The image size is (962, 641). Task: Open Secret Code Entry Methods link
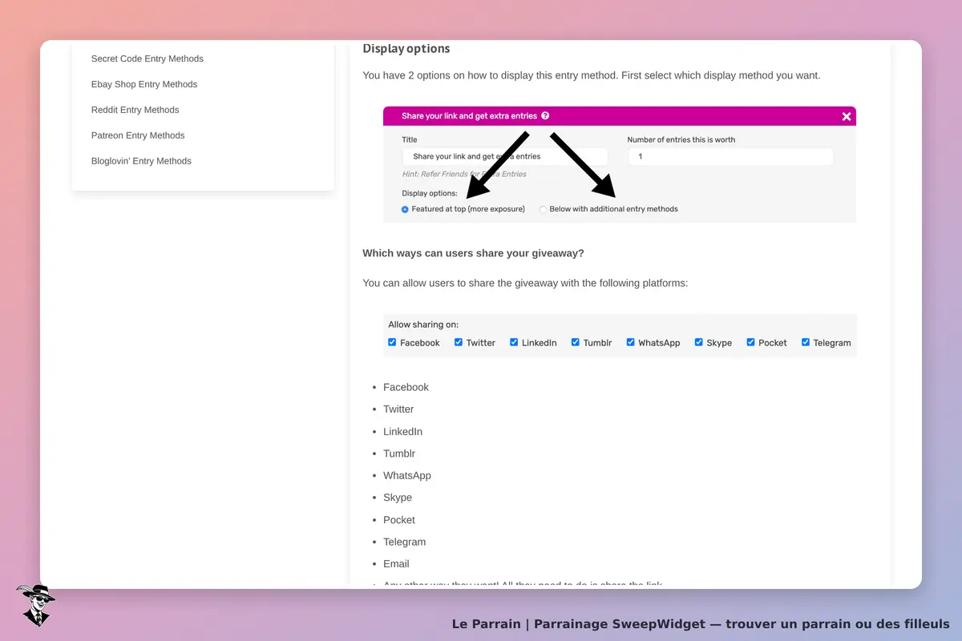coord(148,58)
